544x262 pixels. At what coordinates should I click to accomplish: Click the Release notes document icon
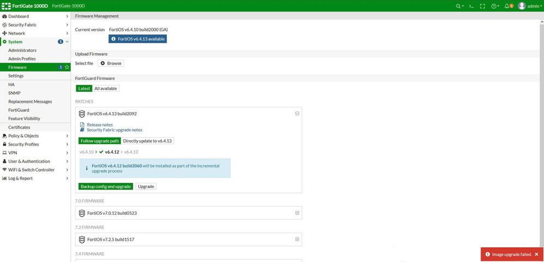(x=82, y=124)
